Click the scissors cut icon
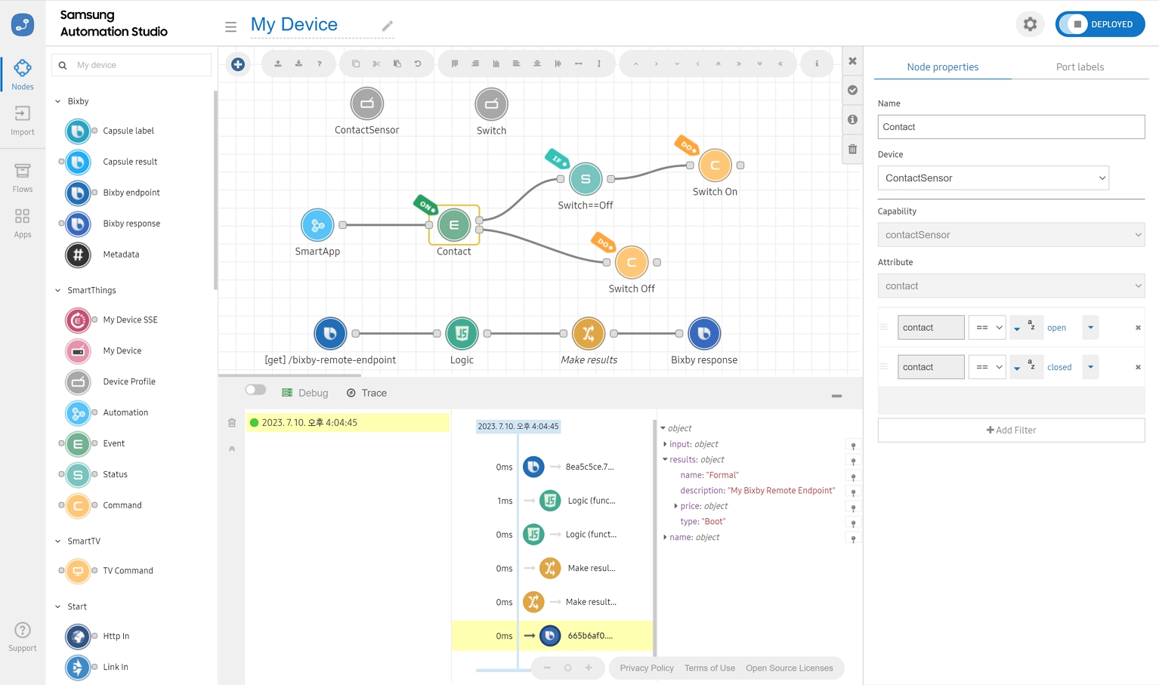This screenshot has height=685, width=1159. click(x=376, y=63)
